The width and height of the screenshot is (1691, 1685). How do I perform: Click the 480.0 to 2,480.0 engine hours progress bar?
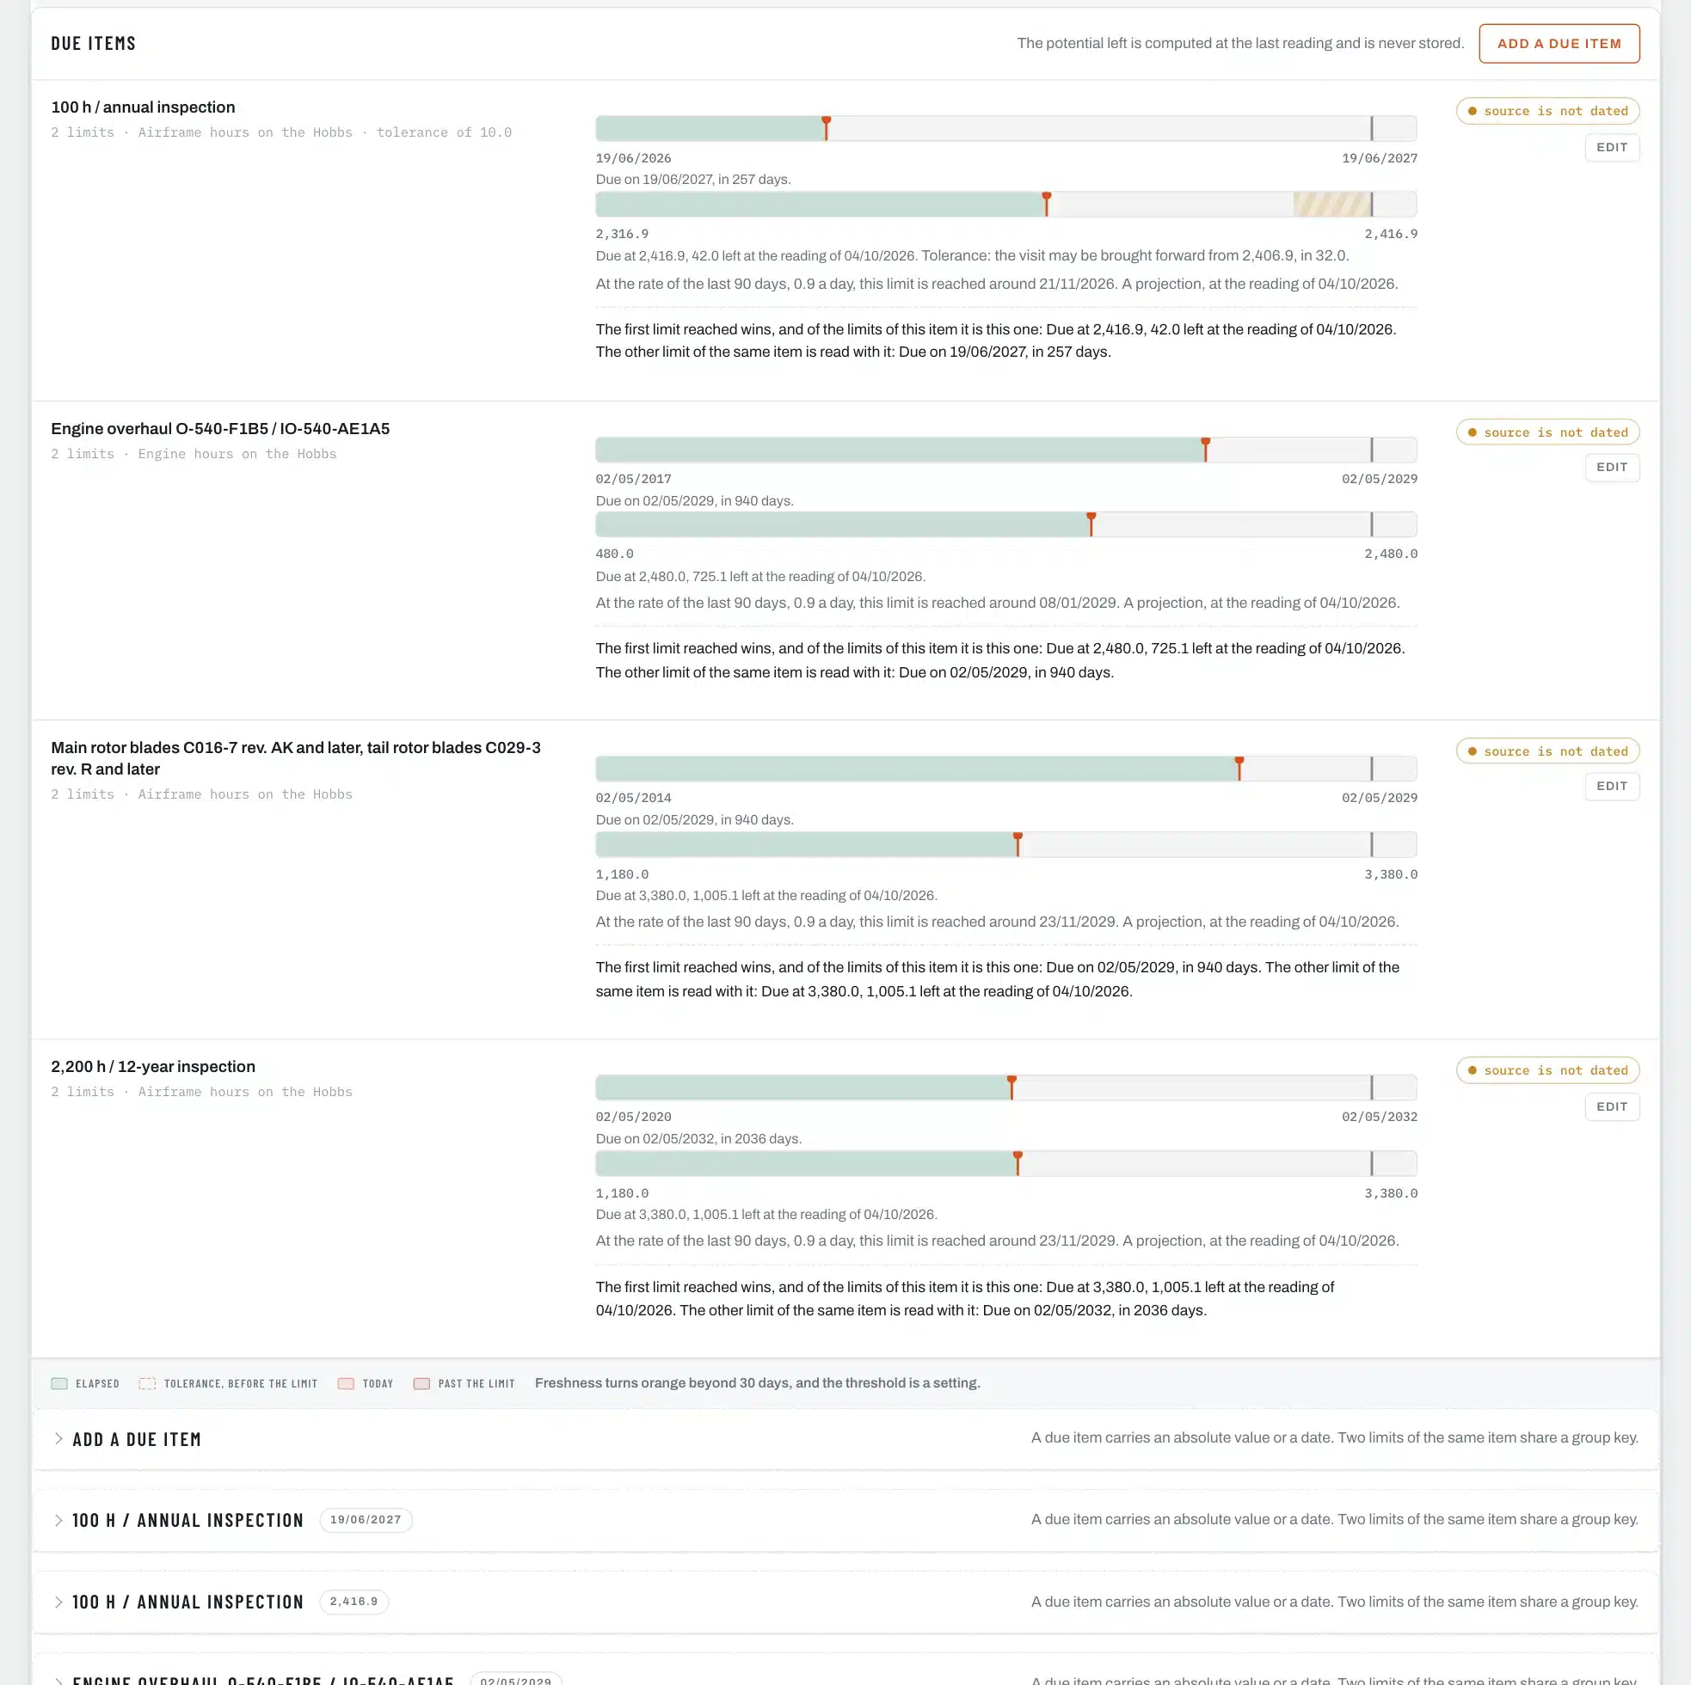coord(1005,525)
